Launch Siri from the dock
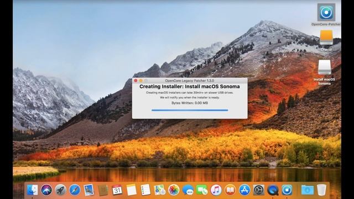 [46, 190]
